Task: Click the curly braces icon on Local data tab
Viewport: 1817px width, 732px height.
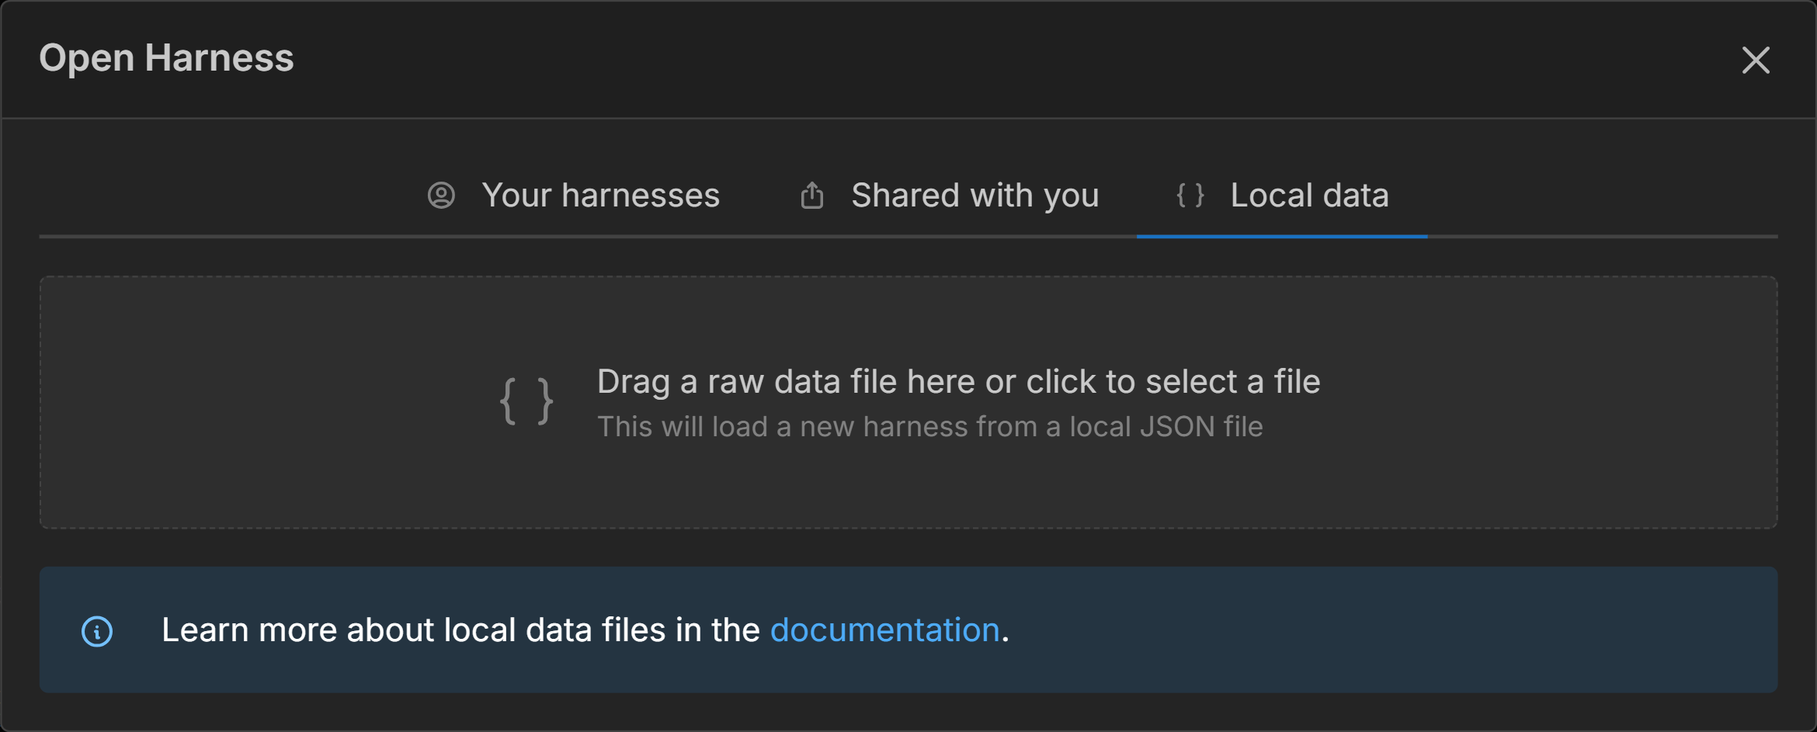Action: click(x=1190, y=196)
